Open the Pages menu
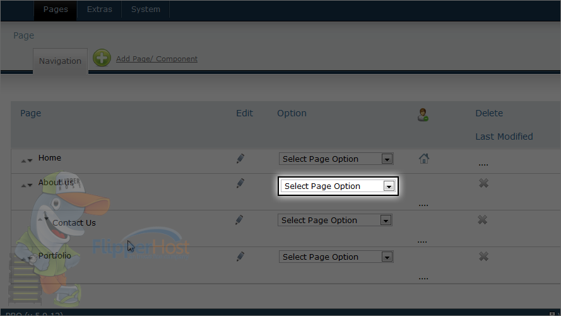The image size is (561, 316). 56,9
